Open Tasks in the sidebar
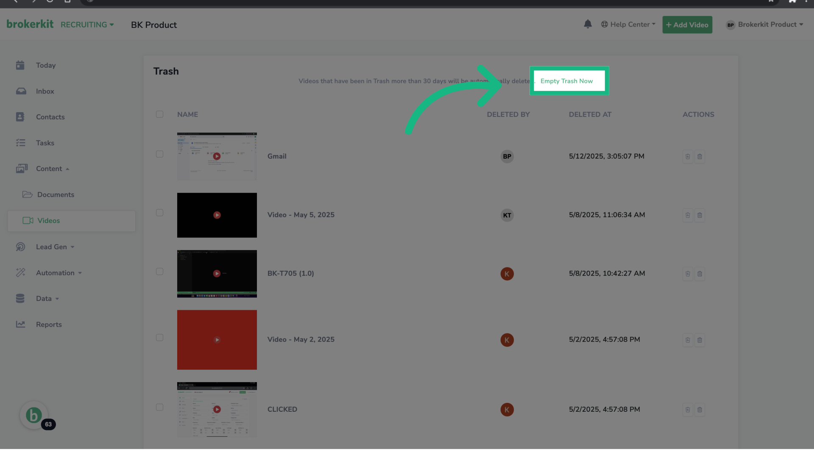 pos(45,143)
